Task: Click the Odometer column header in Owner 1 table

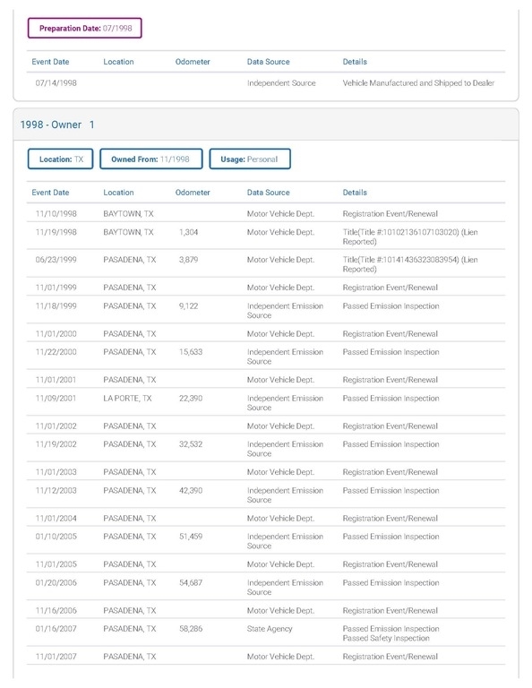Action: click(x=193, y=193)
